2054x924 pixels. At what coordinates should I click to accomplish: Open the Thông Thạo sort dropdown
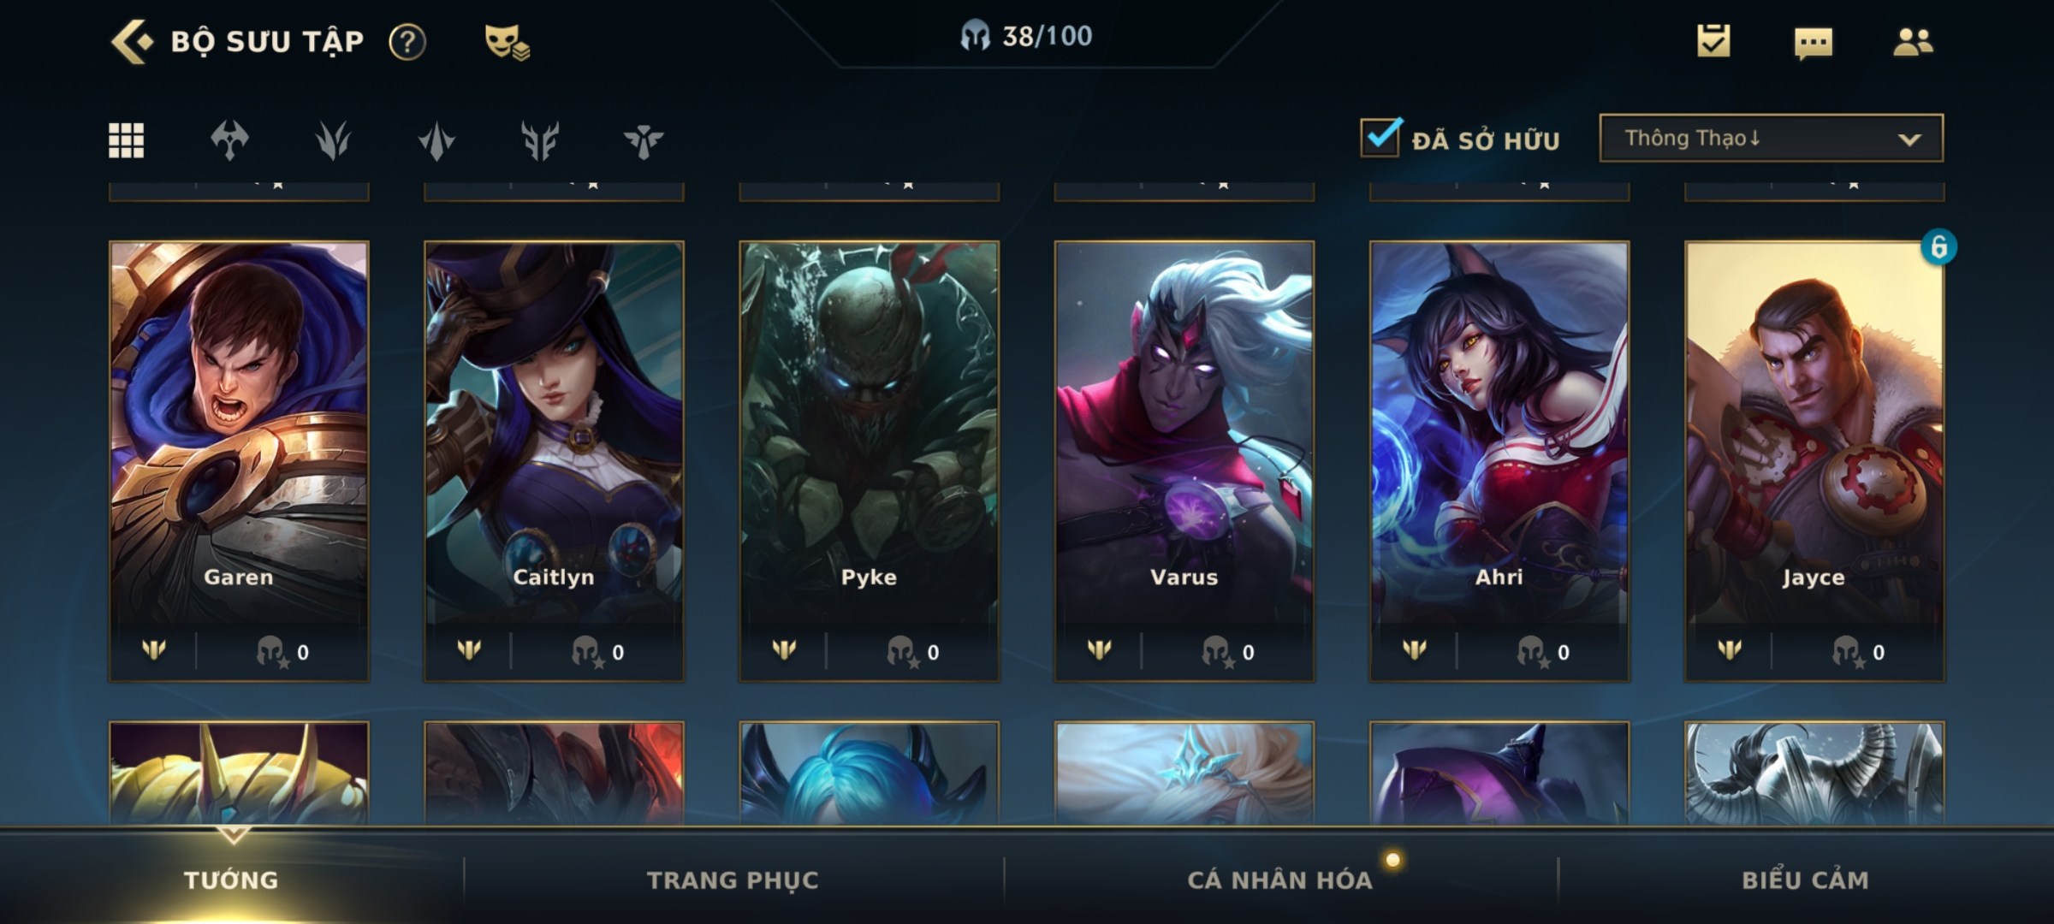coord(1771,138)
